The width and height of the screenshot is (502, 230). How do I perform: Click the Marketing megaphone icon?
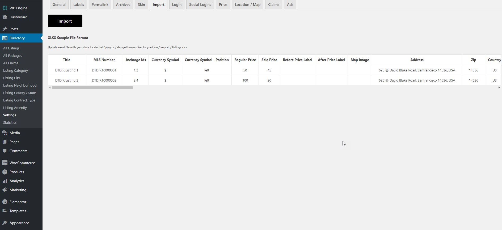[x=5, y=190]
